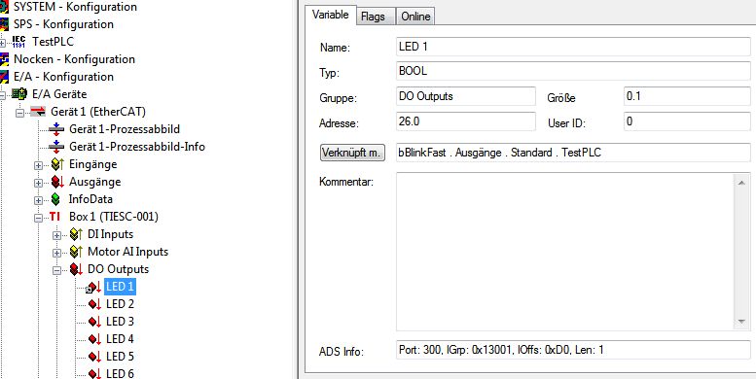756x379 pixels.
Task: Click the Name field containing LED 1
Action: (x=573, y=47)
